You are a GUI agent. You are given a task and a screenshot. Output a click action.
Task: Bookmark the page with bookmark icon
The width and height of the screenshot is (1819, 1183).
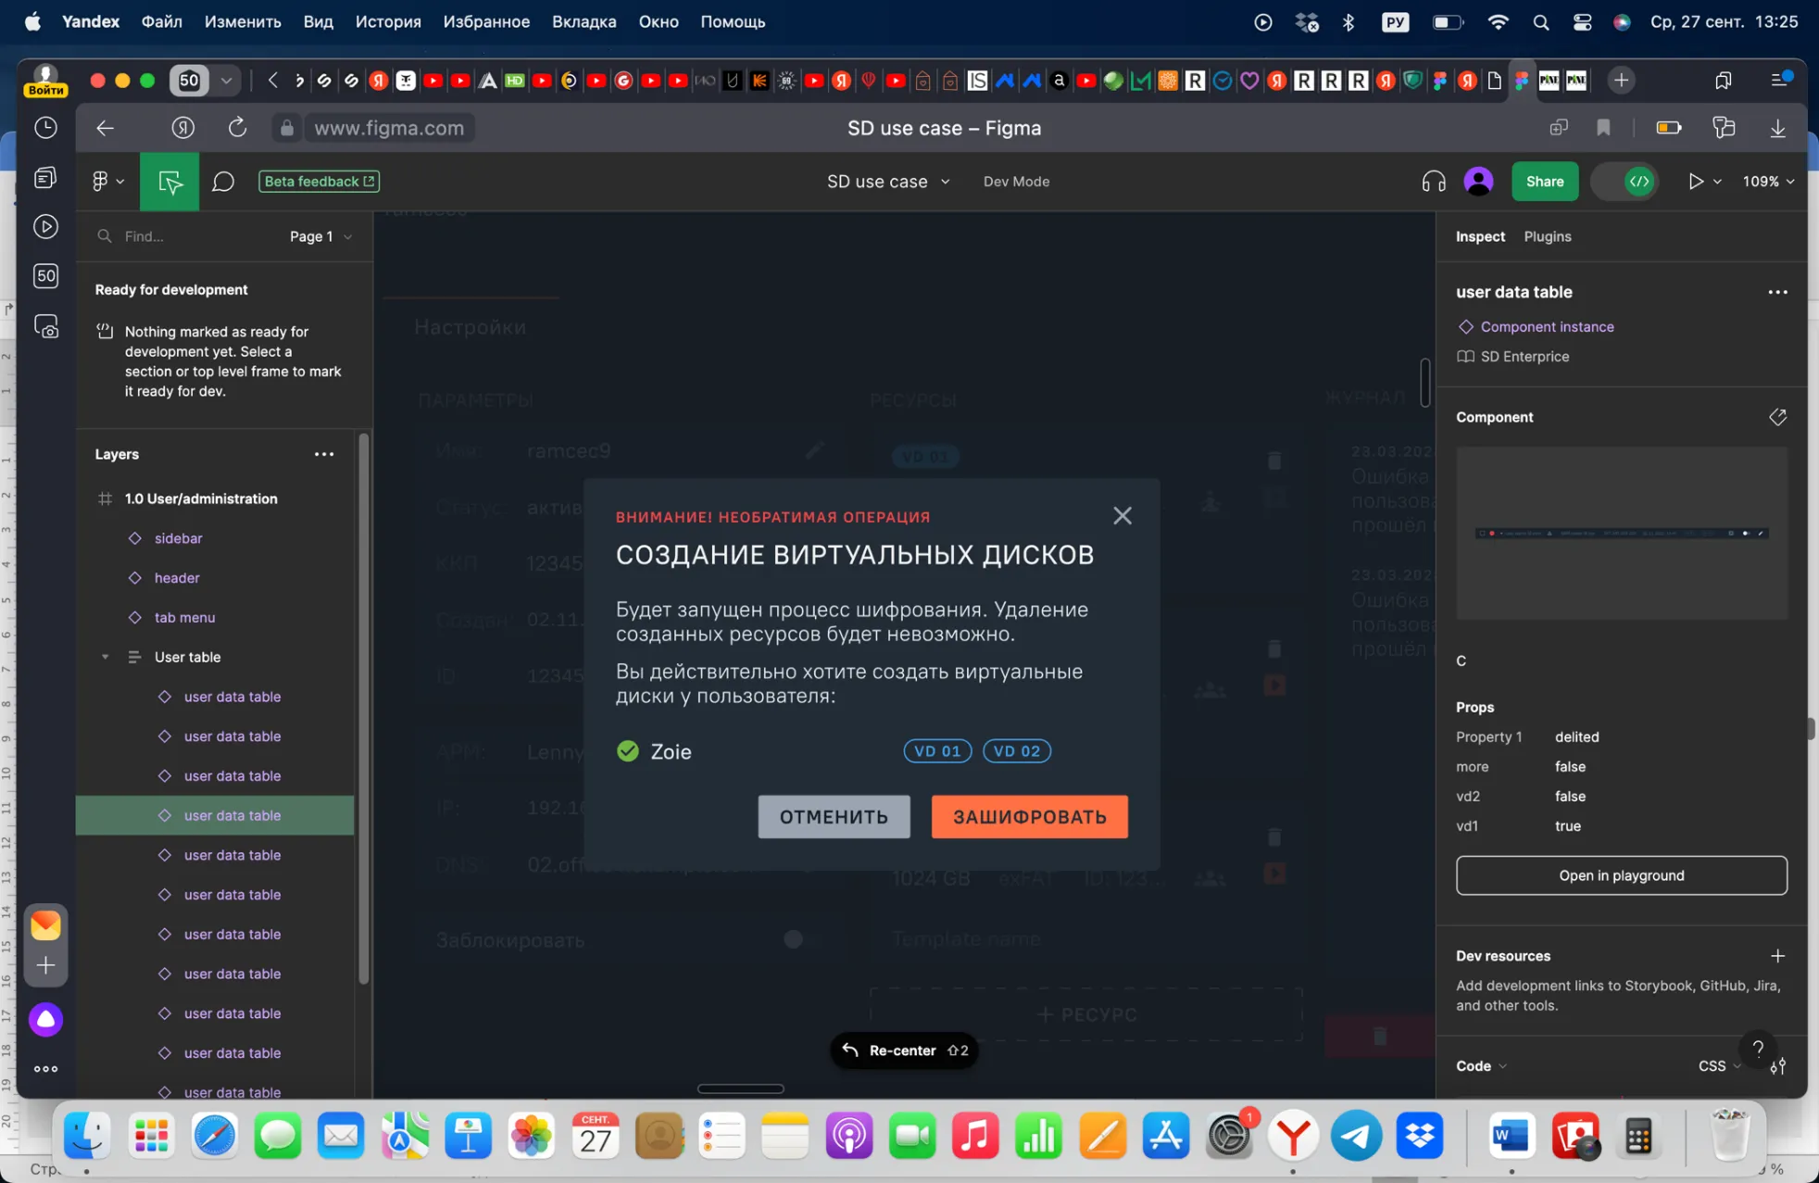click(1603, 128)
